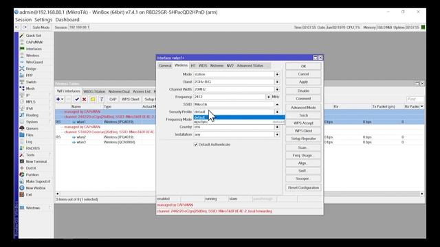Viewport: 440px width, 247px height.
Task: Select wlan2 row in interface table
Action: (x=105, y=137)
